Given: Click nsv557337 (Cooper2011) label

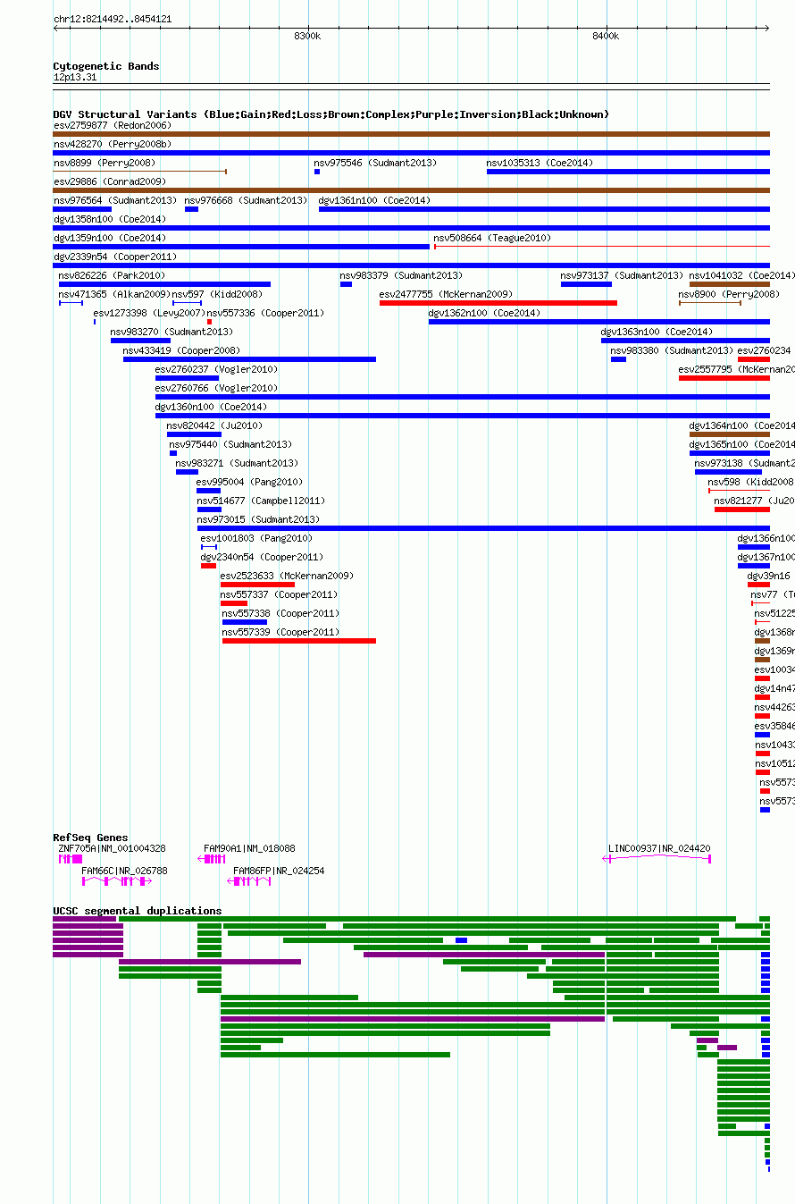Looking at the screenshot, I should [x=280, y=594].
